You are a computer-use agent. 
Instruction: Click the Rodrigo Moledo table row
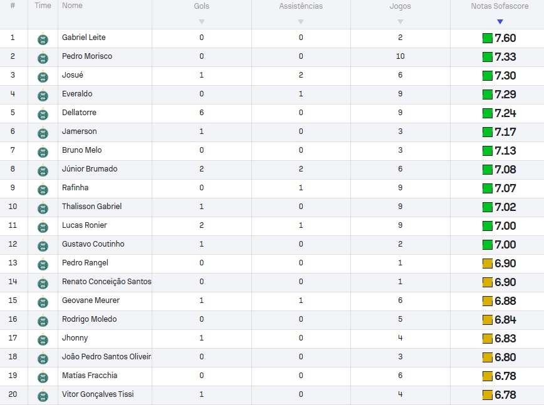[272, 320]
